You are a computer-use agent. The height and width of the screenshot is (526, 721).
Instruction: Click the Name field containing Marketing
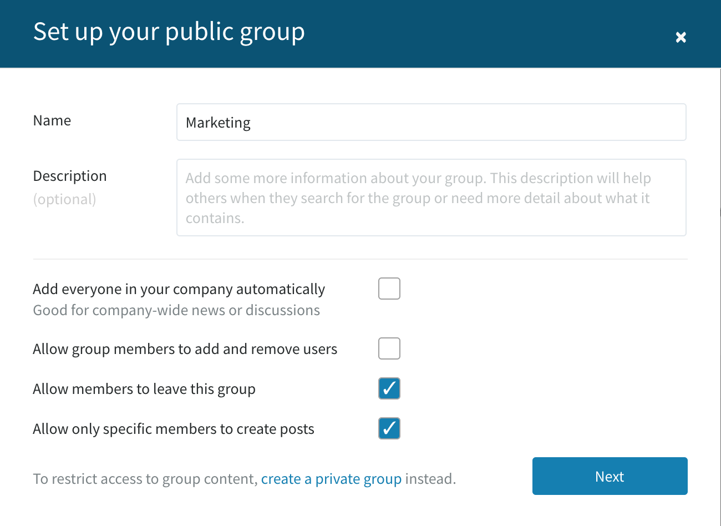[x=431, y=122]
